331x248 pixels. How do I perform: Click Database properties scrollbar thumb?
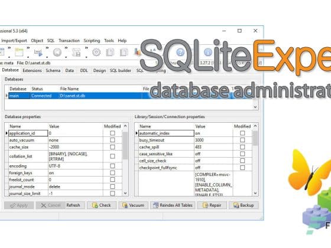pos(125,145)
